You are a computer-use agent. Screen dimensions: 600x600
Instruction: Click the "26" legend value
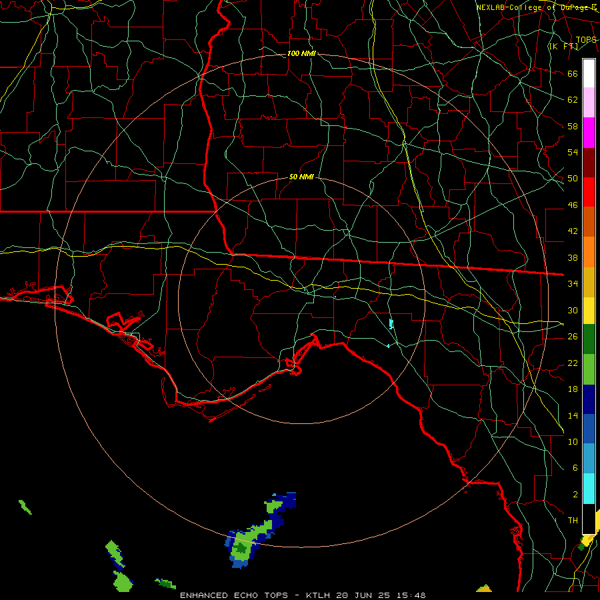coord(573,337)
